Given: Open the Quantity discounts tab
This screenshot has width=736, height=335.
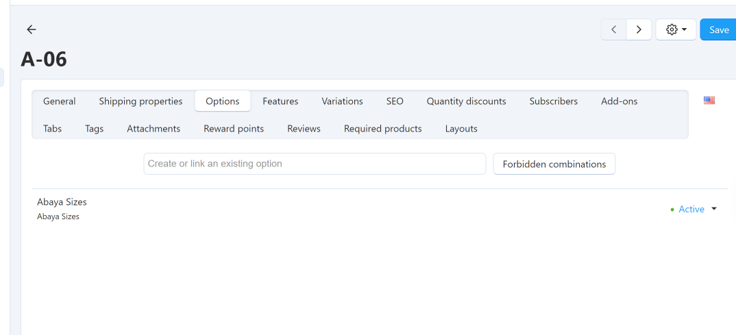Looking at the screenshot, I should [466, 101].
